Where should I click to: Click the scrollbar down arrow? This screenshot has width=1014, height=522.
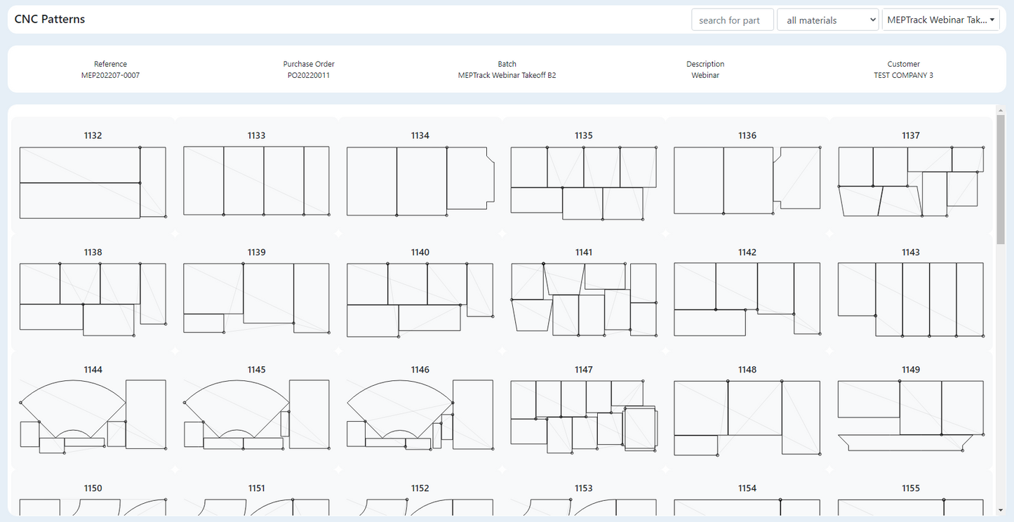tap(1001, 510)
